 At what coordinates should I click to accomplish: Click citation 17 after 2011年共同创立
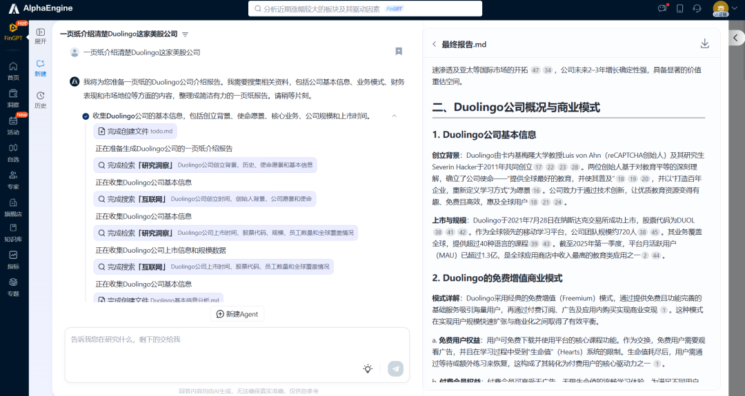point(538,167)
